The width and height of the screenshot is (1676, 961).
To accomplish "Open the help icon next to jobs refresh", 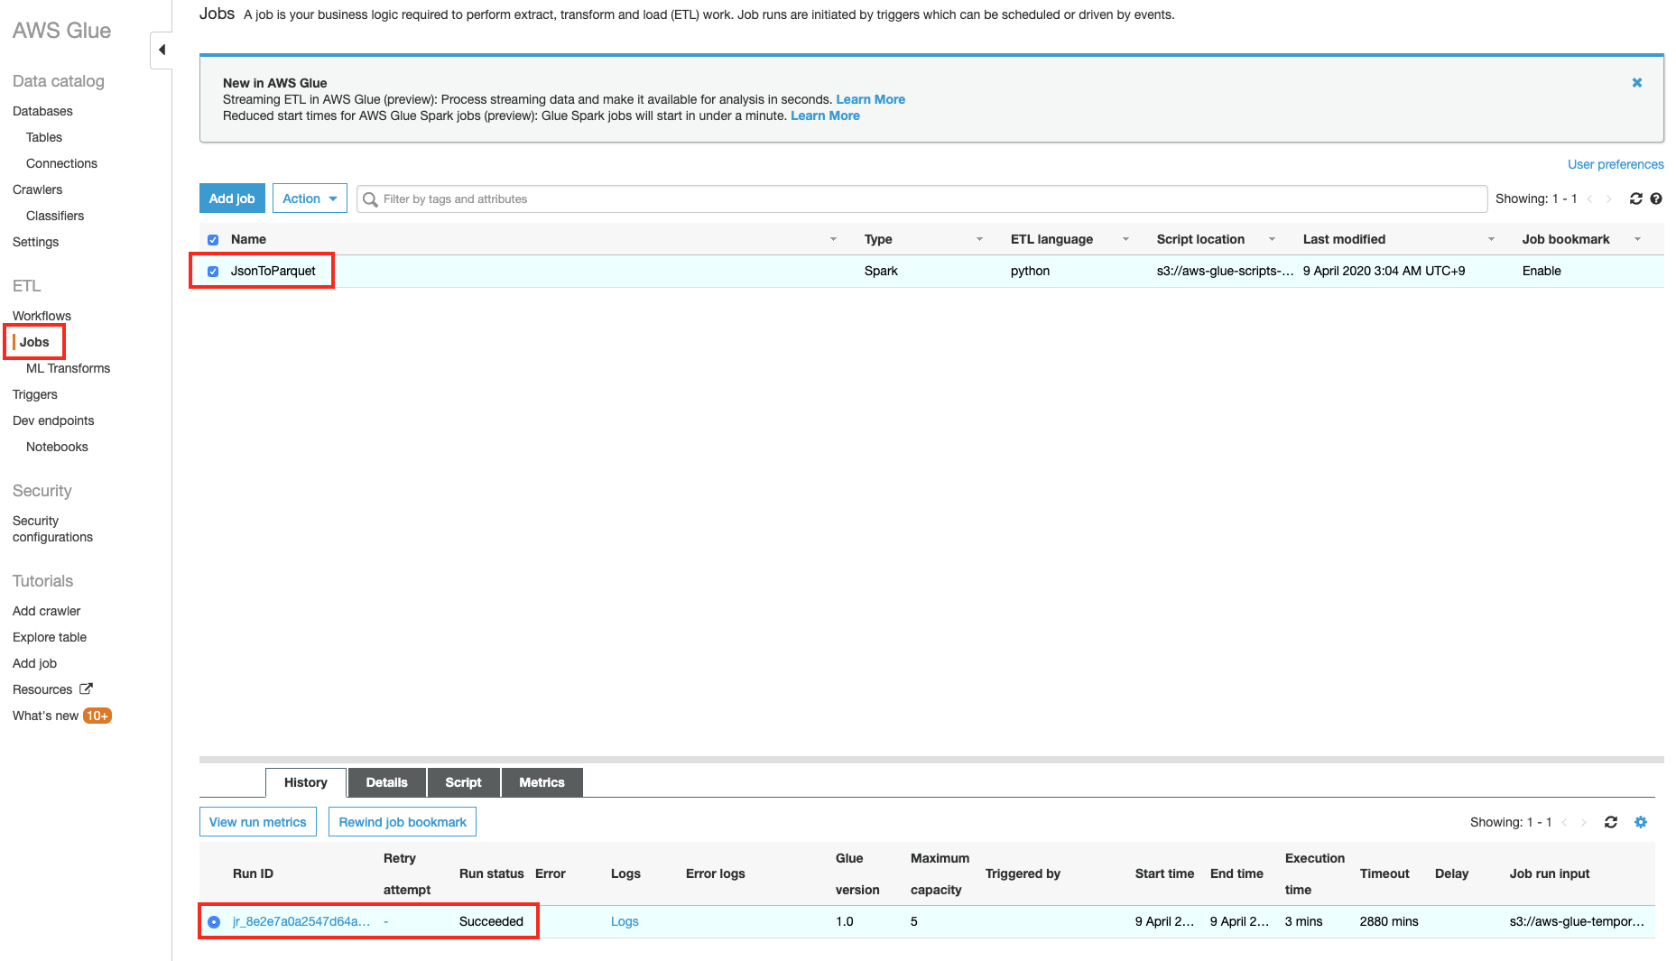I will click(x=1656, y=199).
